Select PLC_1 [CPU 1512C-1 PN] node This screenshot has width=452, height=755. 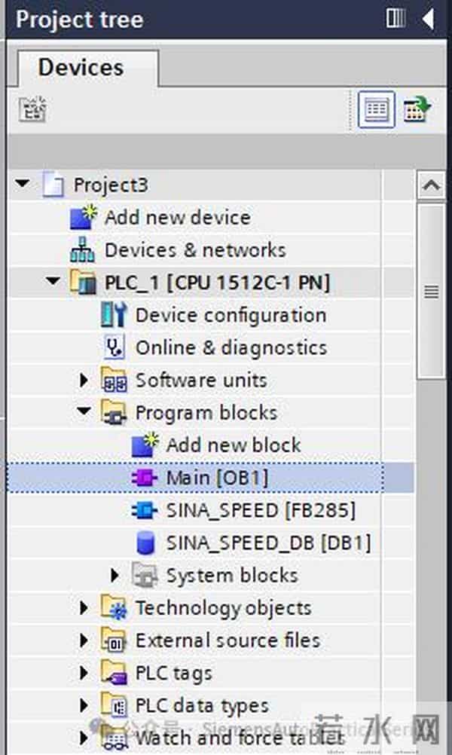217,283
